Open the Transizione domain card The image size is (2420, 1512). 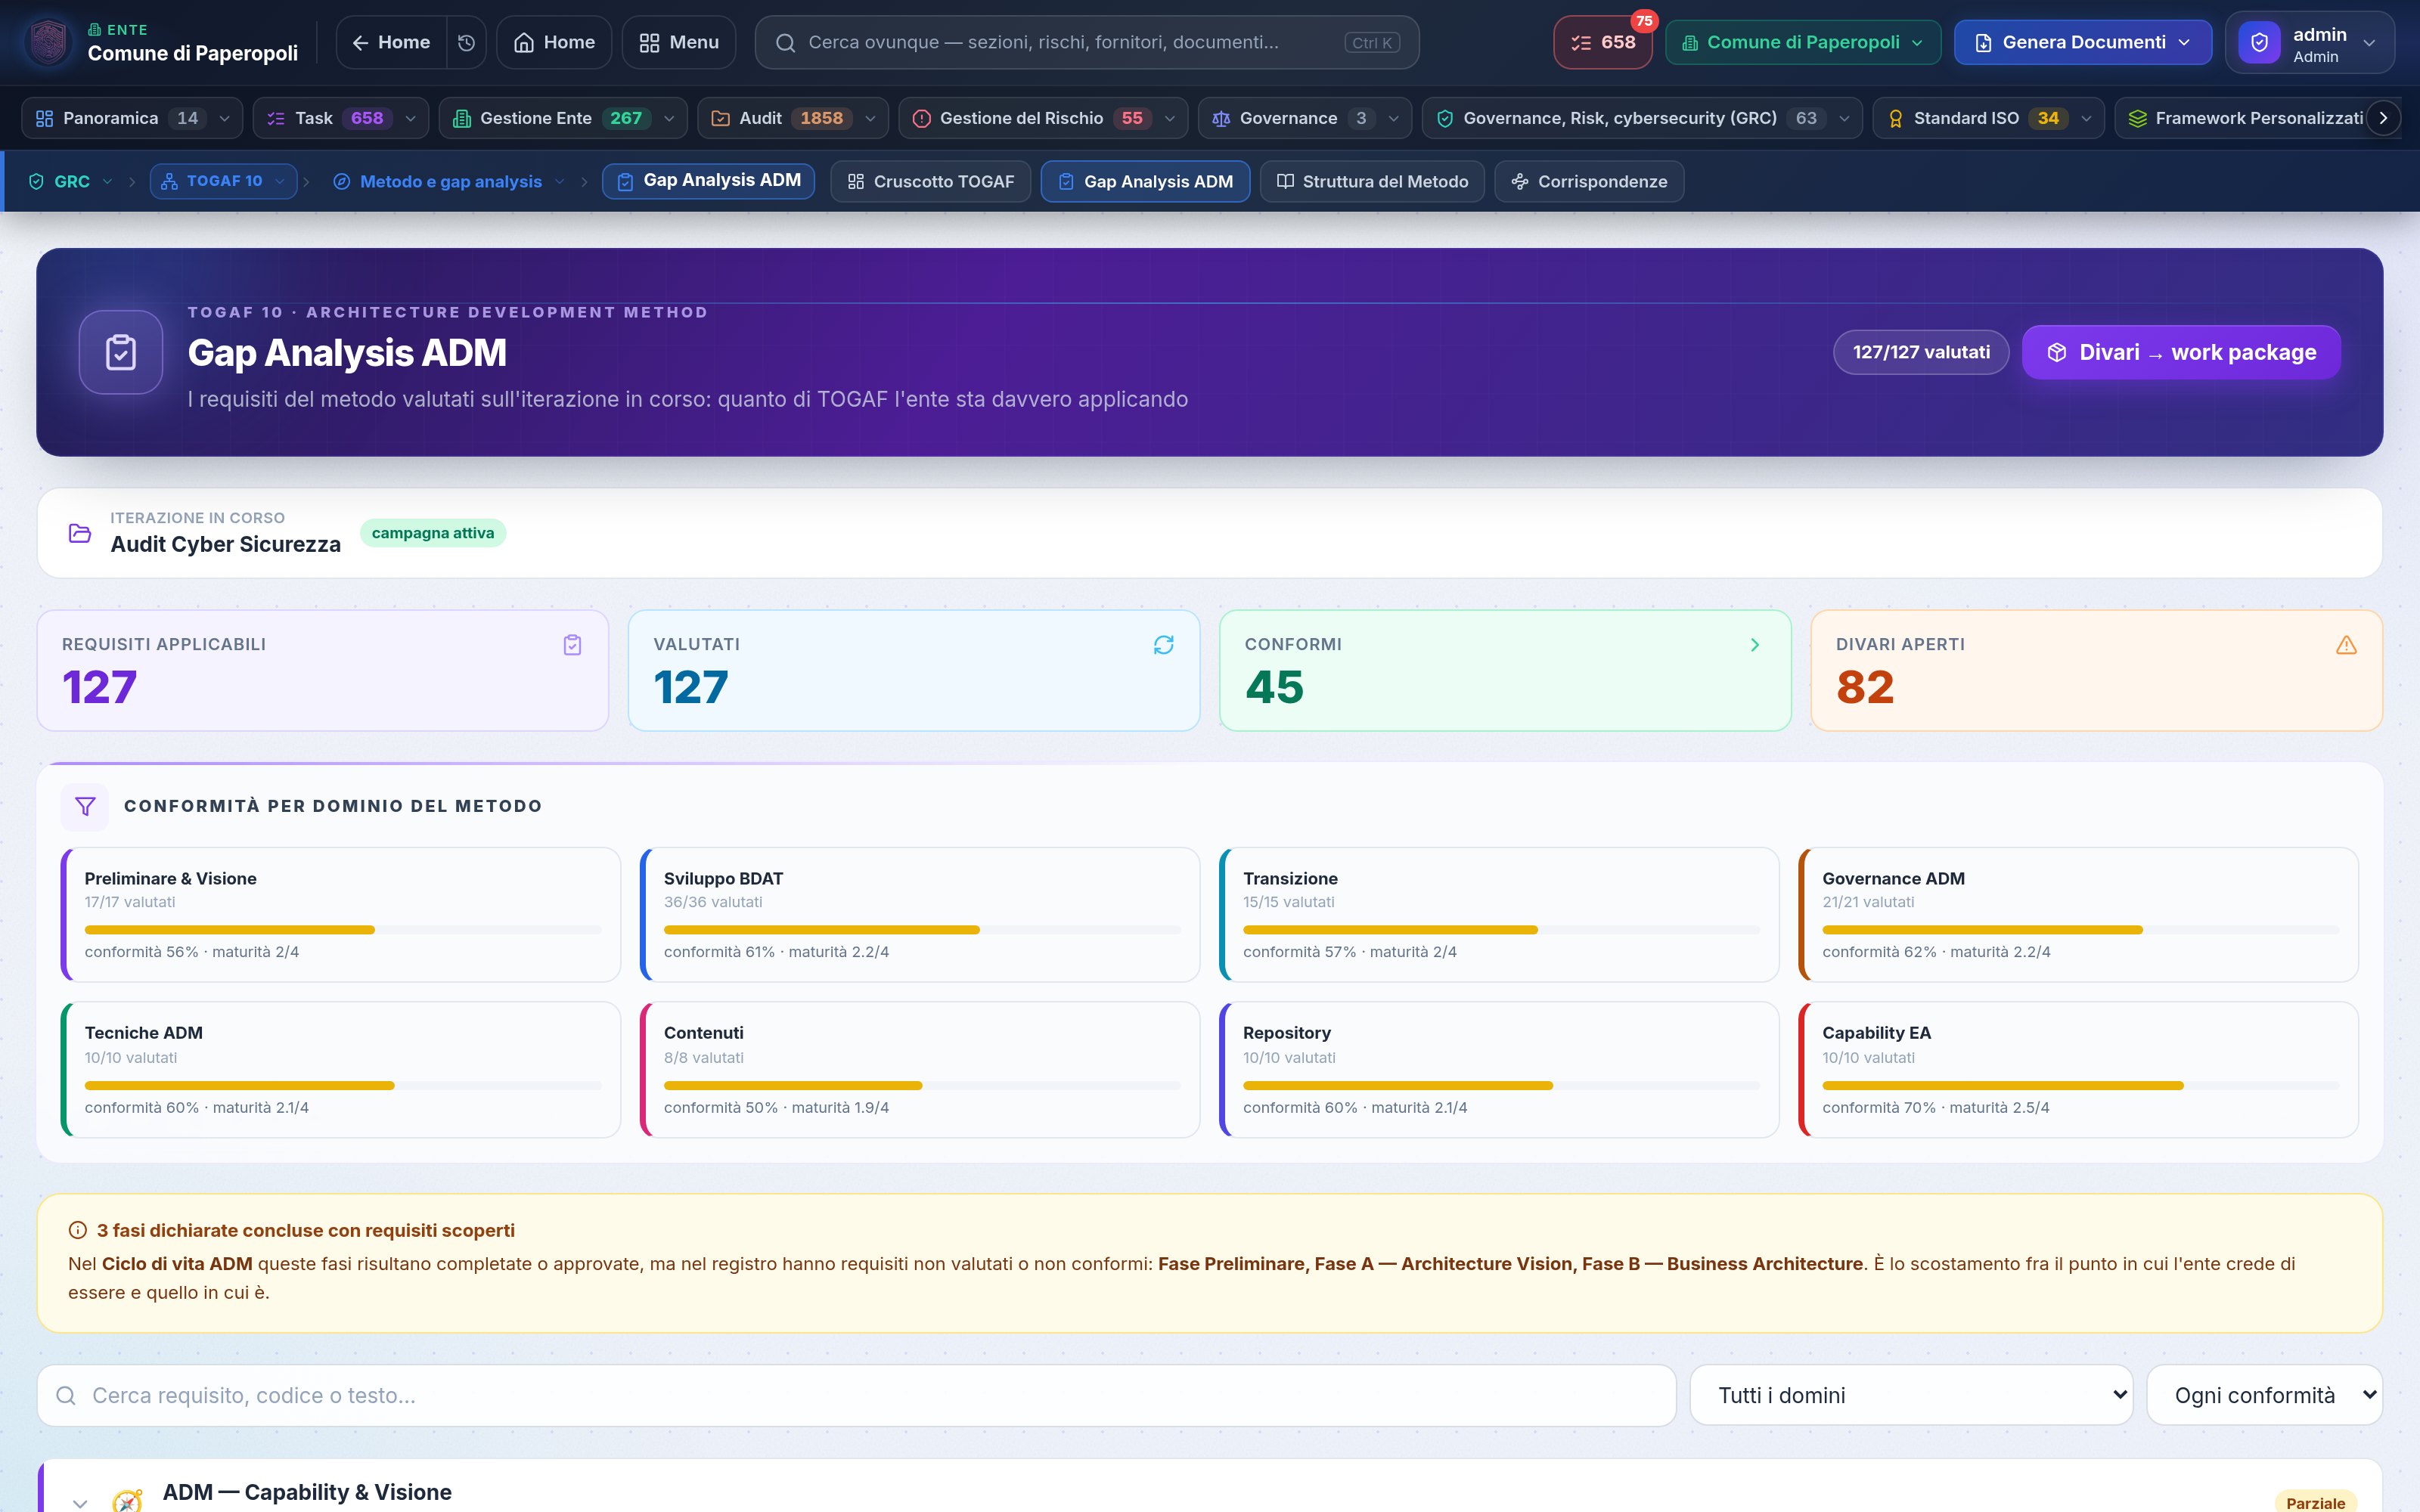(x=1499, y=914)
